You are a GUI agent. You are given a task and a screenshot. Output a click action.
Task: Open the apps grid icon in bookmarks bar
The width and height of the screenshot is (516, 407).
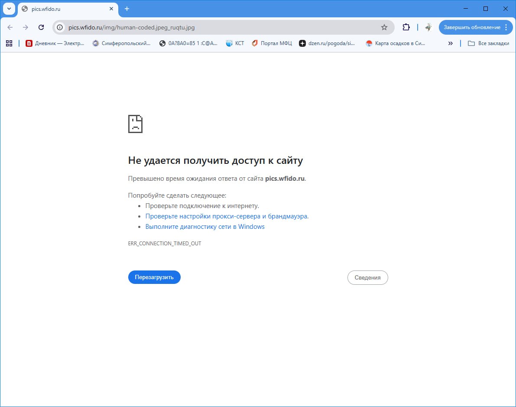coord(9,43)
